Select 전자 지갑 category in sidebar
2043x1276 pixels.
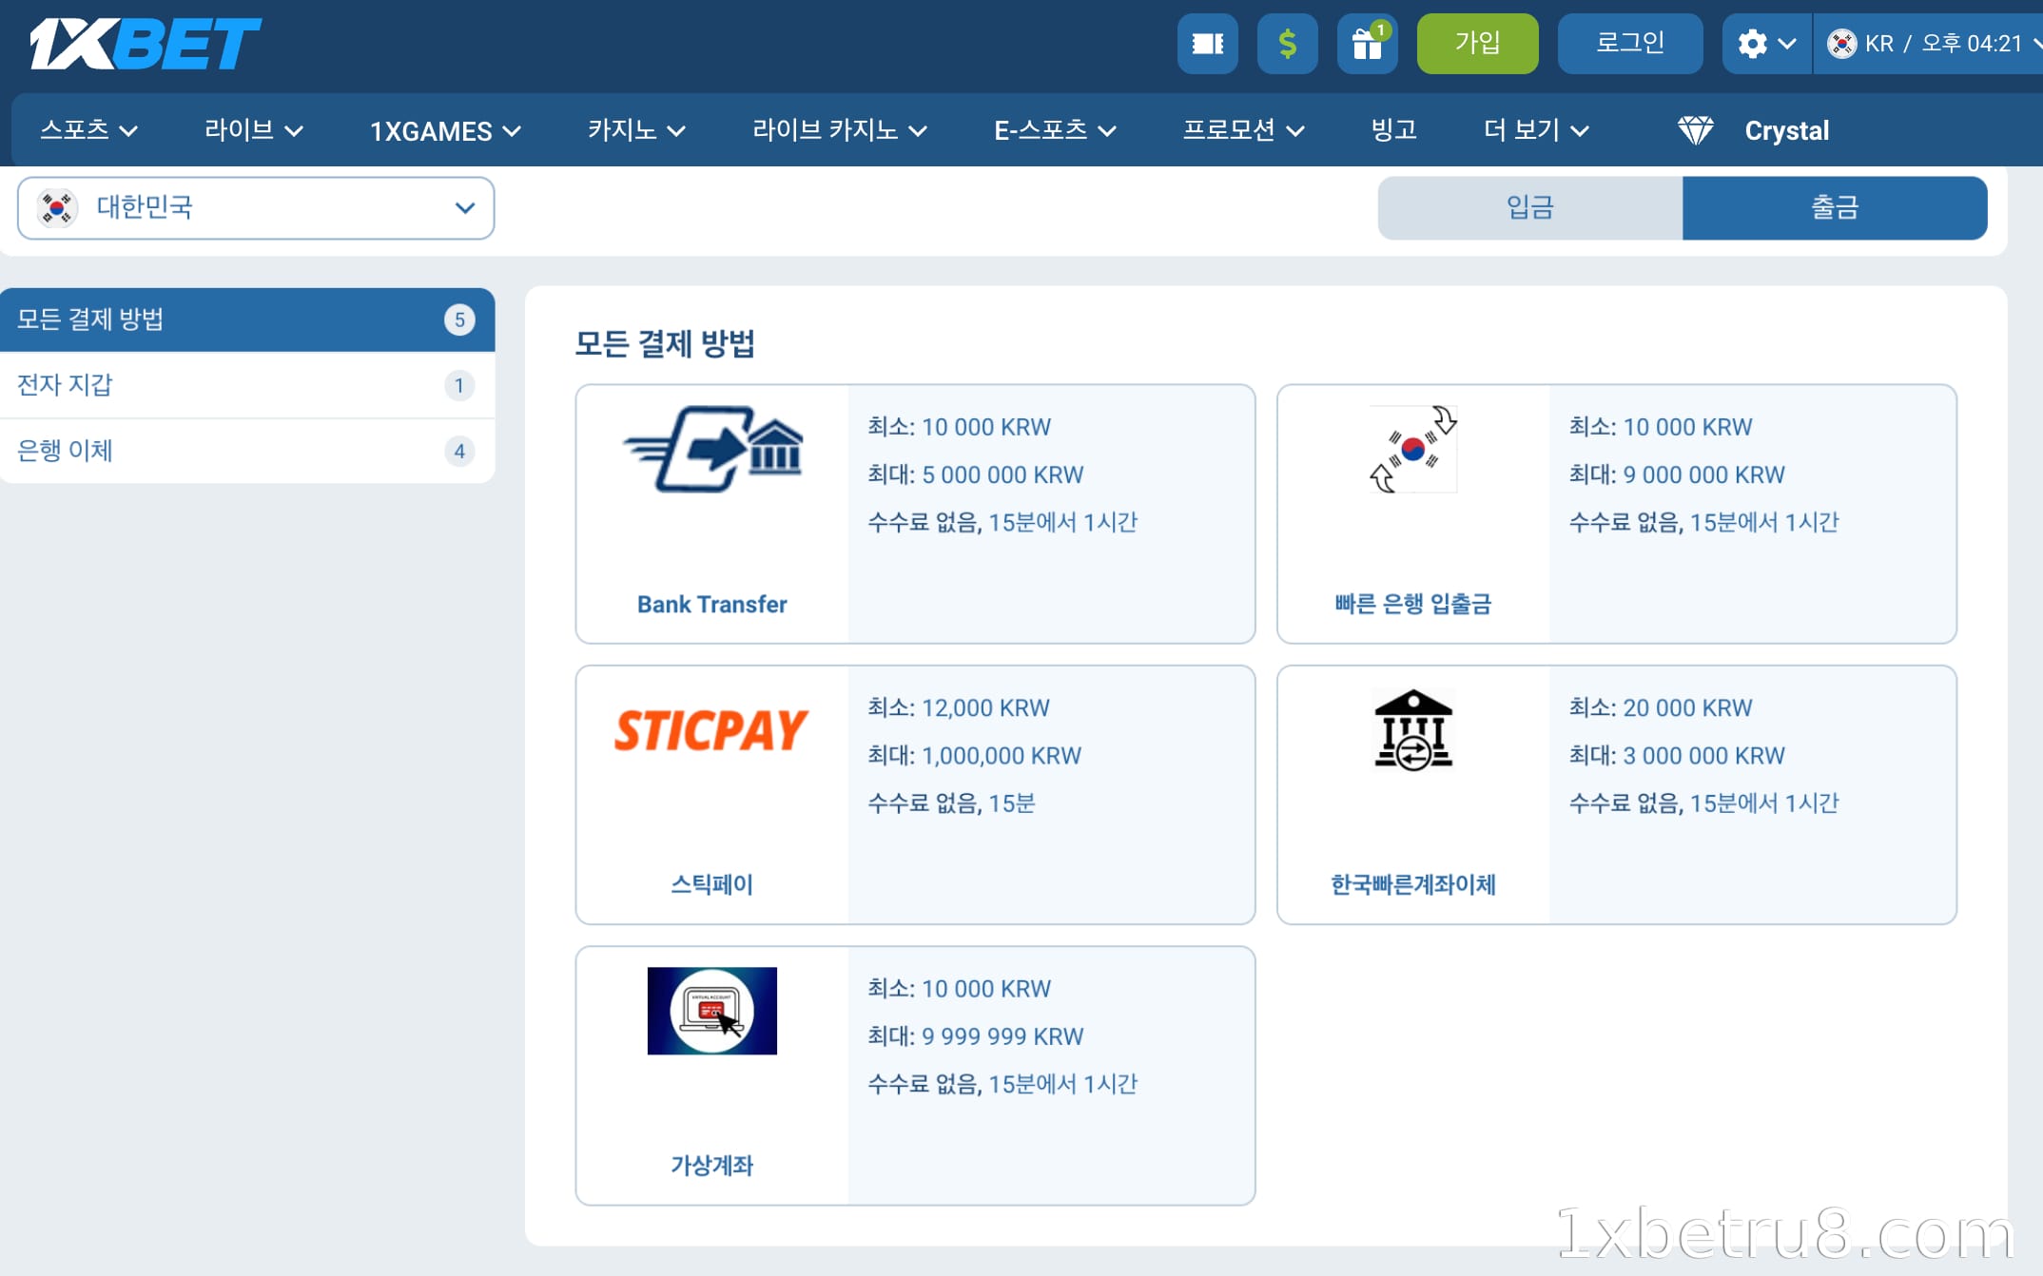click(x=247, y=385)
